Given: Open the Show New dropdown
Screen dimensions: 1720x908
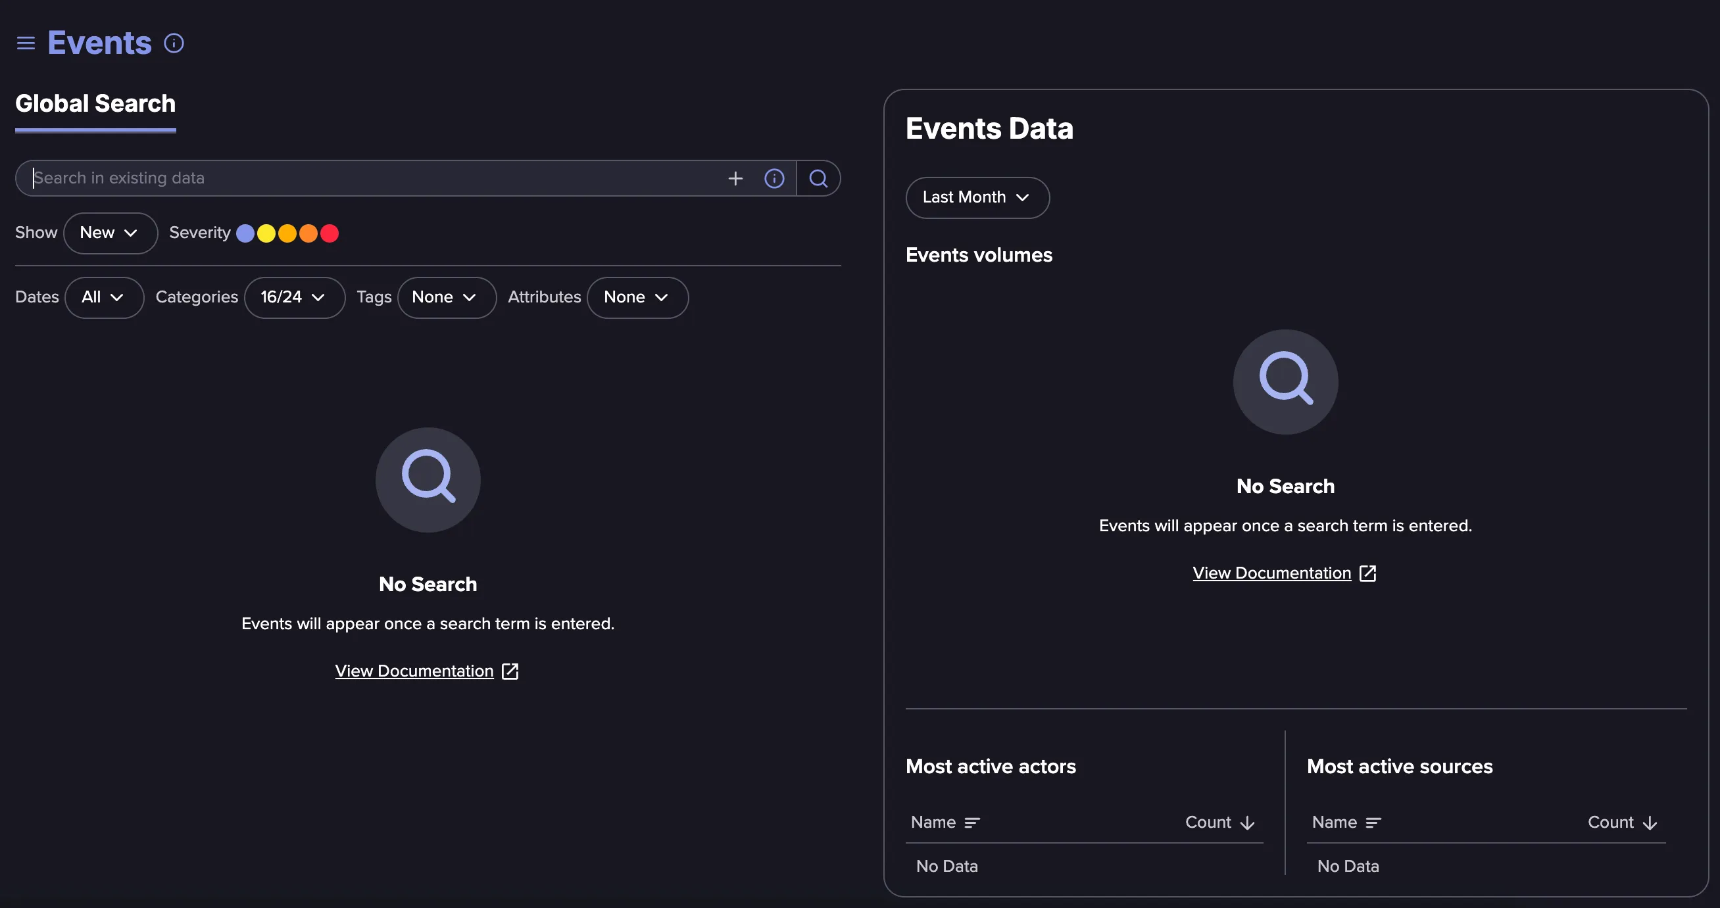Looking at the screenshot, I should point(110,233).
